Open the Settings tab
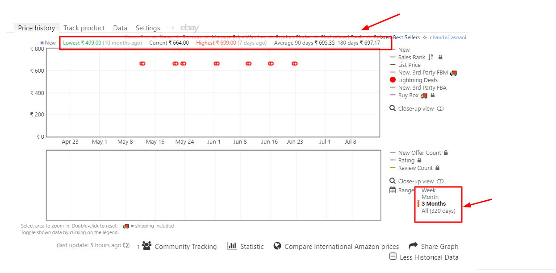This screenshot has height=273, width=556. pos(148,28)
